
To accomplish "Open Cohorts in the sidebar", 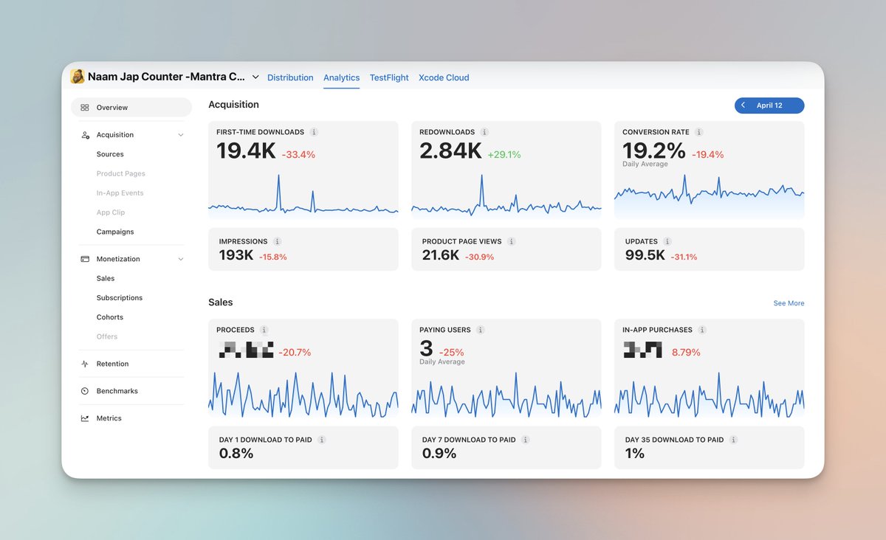I will (x=110, y=317).
